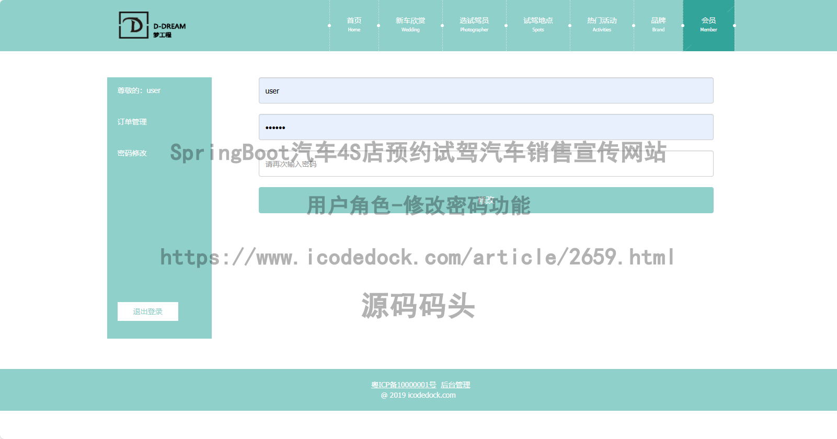837x439 pixels.
Task: Open the 后台管理 footer link
Action: coord(455,385)
